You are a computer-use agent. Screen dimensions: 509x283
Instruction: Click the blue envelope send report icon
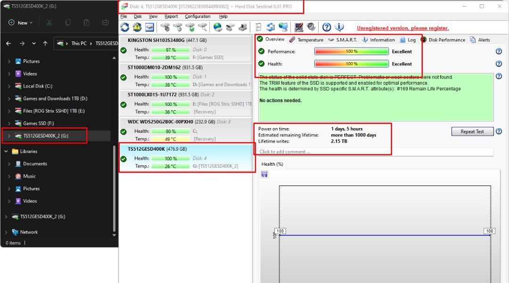271,27
